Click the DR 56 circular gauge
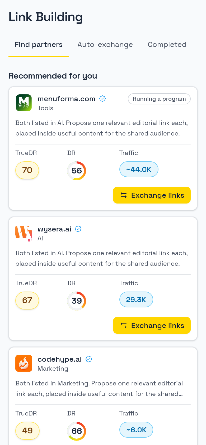 point(77,171)
